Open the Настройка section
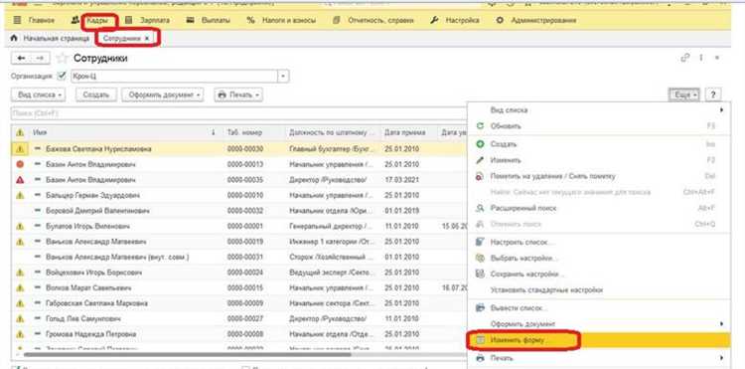745x369 pixels. (x=455, y=21)
